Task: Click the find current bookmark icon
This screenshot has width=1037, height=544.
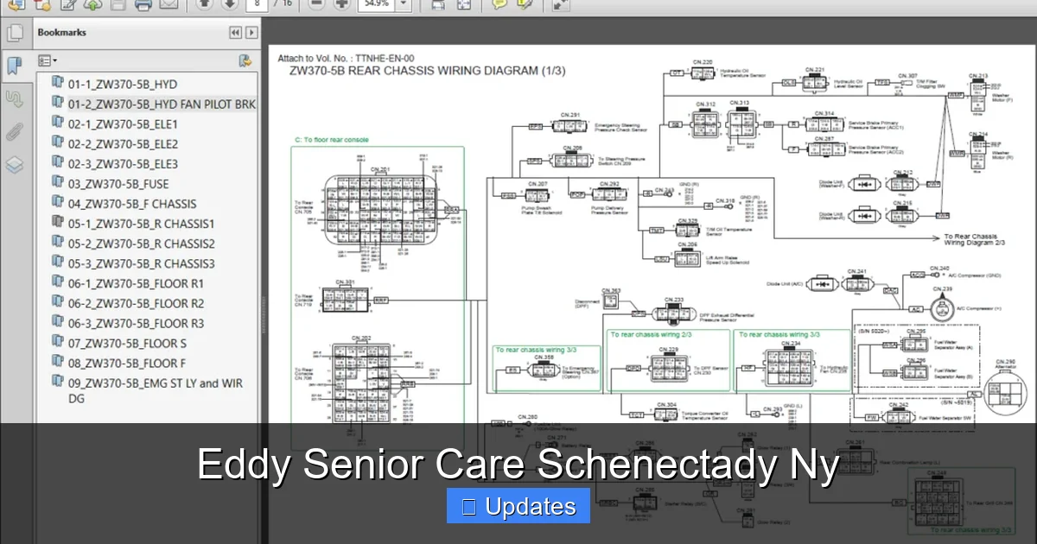Action: pos(245,60)
